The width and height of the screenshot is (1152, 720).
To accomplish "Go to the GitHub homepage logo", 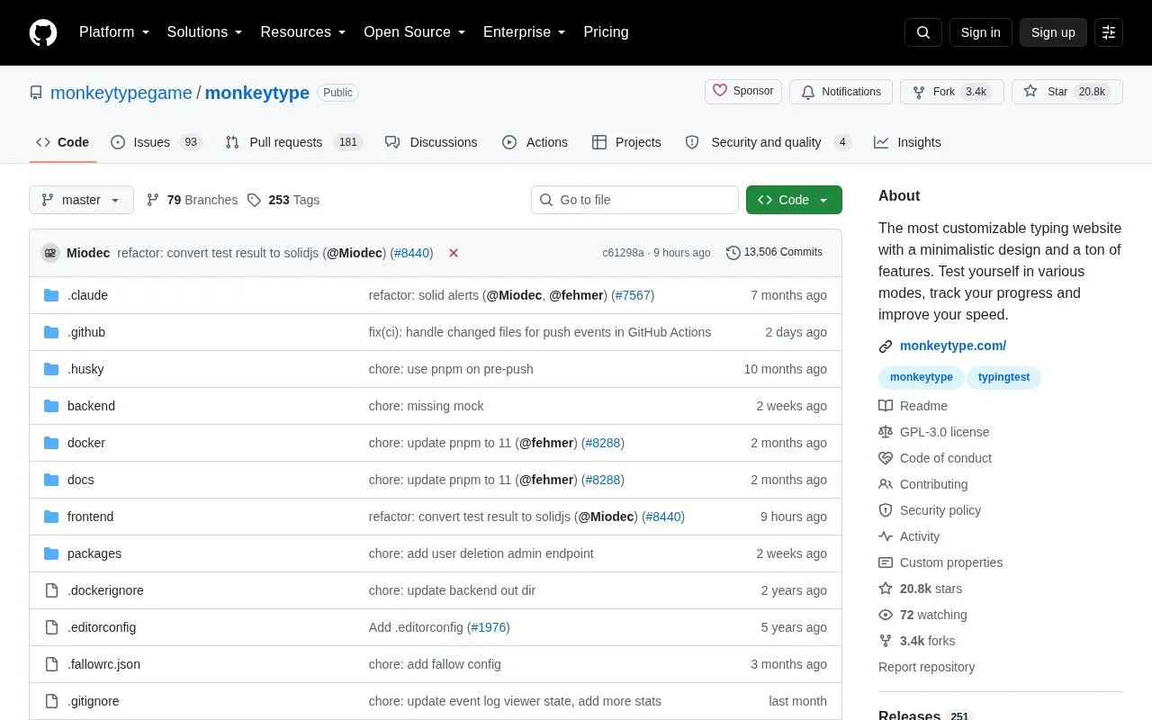I will point(43,32).
